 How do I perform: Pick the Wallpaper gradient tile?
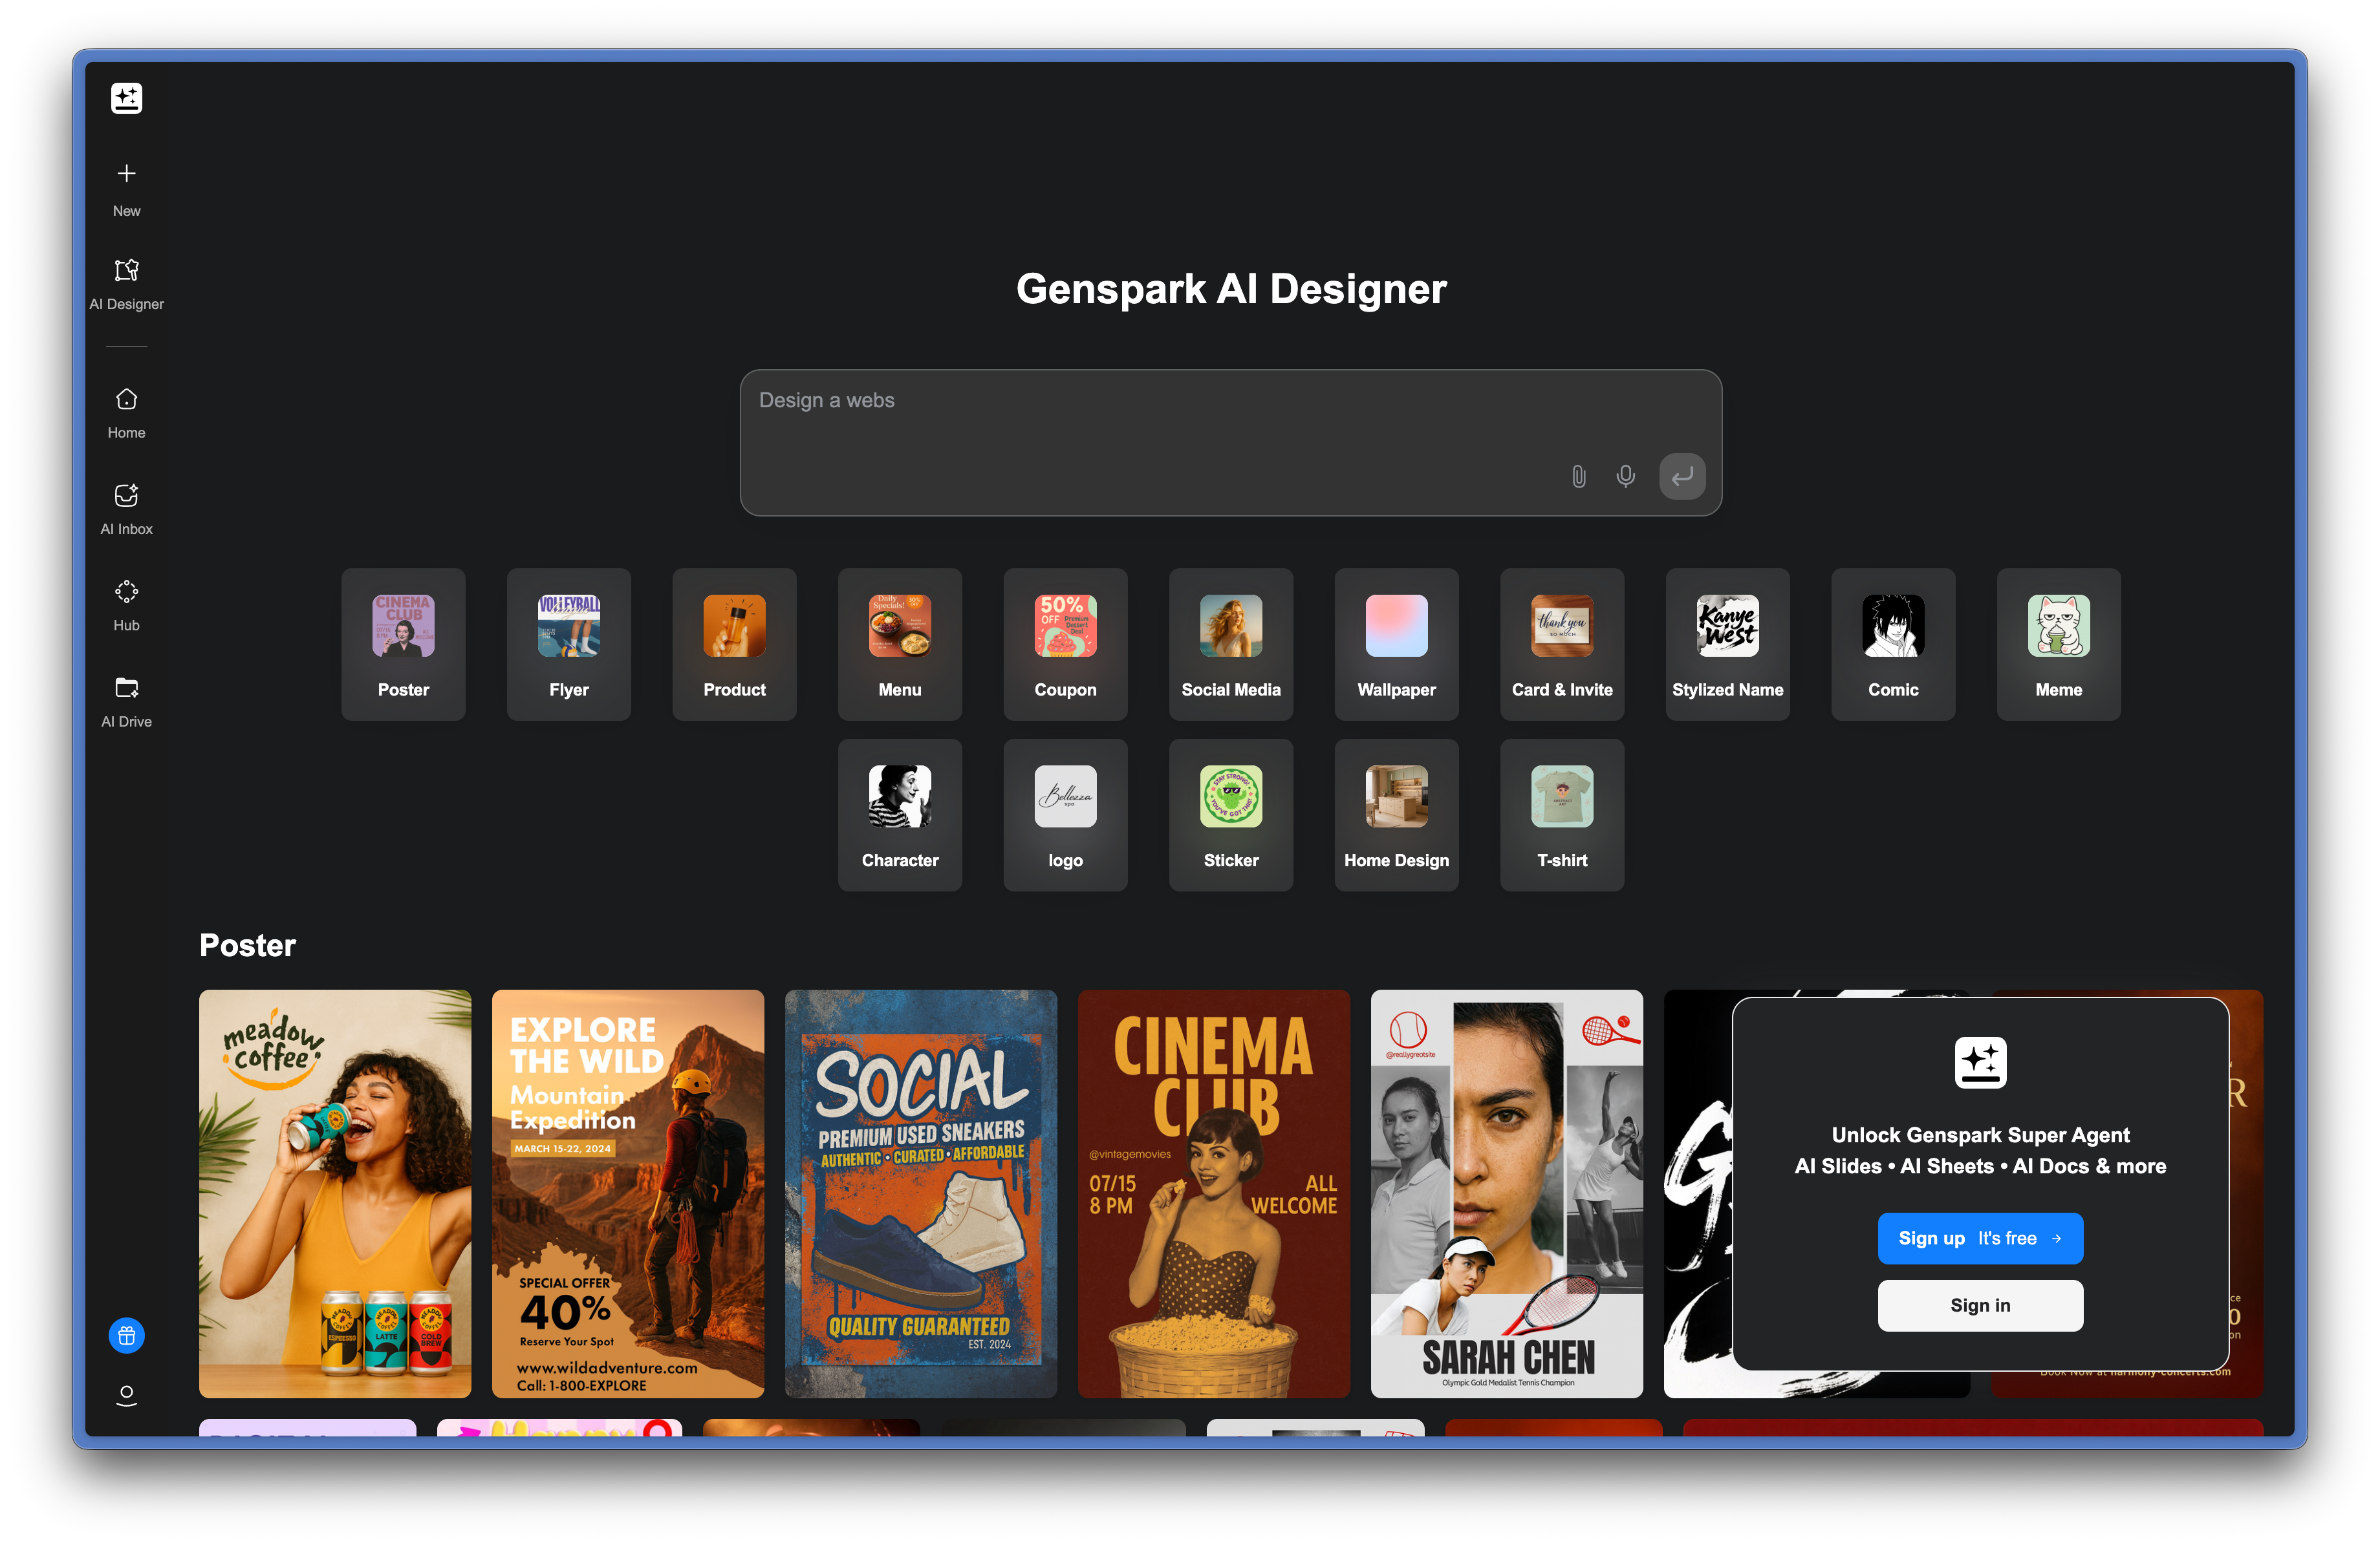coord(1396,644)
